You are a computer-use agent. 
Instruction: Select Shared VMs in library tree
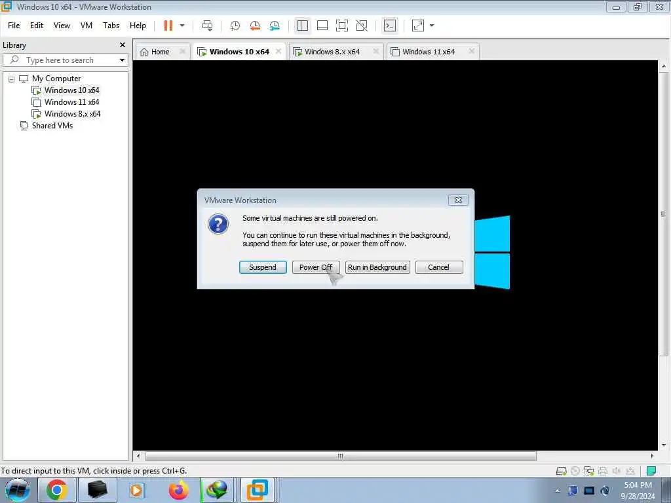(x=52, y=126)
